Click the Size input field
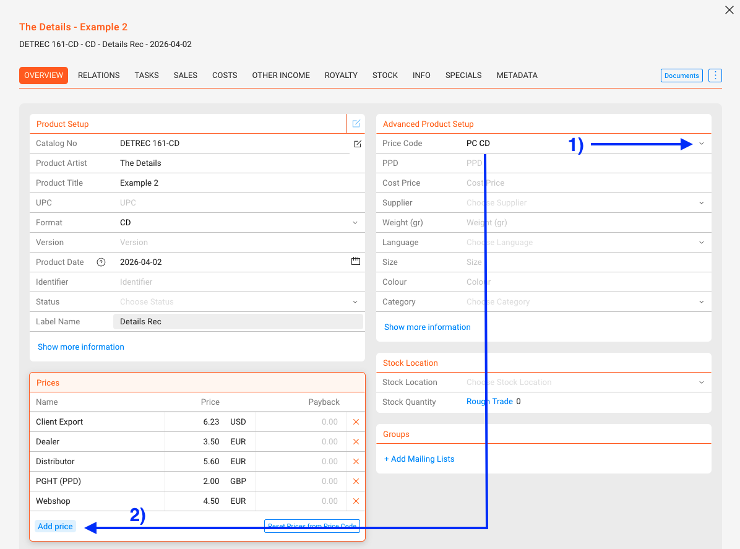The height and width of the screenshot is (549, 740). tap(586, 262)
